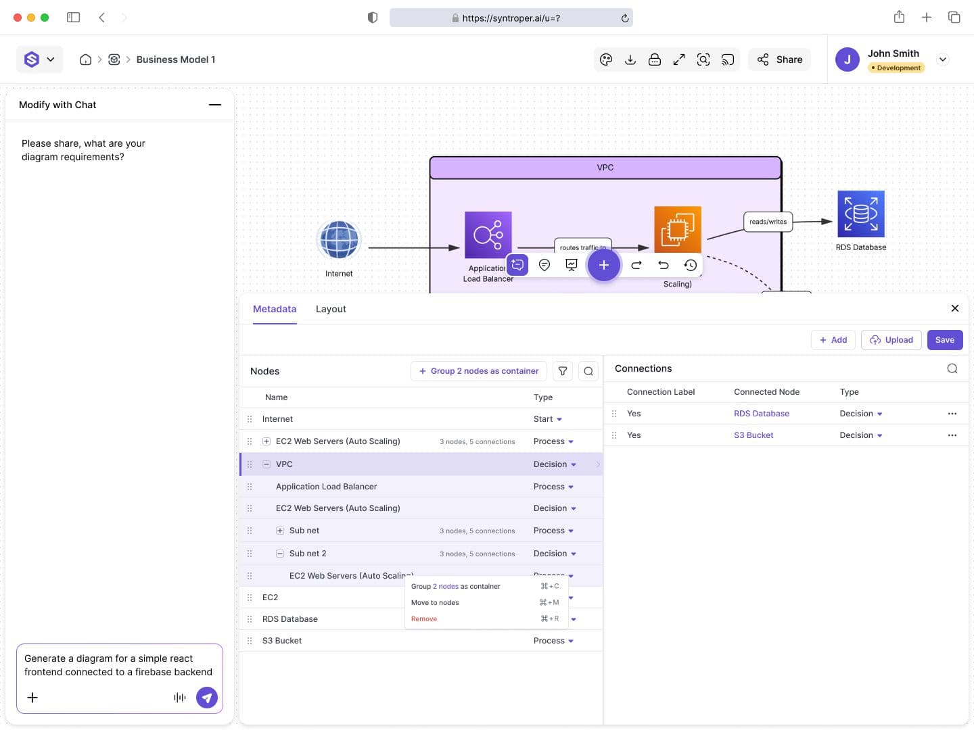Open the Type dropdown for Internet node
This screenshot has height=730, width=974.
(x=548, y=419)
